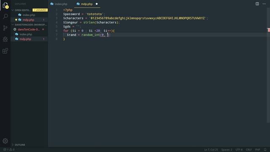Change encoding via UTF-8 status item
Viewport: 270px width, 152px height.
tap(239, 149)
